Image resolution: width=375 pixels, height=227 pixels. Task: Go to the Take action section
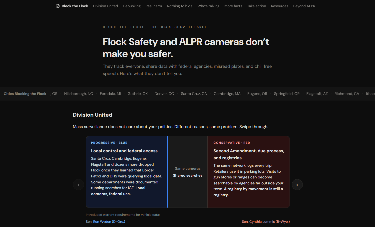(257, 6)
